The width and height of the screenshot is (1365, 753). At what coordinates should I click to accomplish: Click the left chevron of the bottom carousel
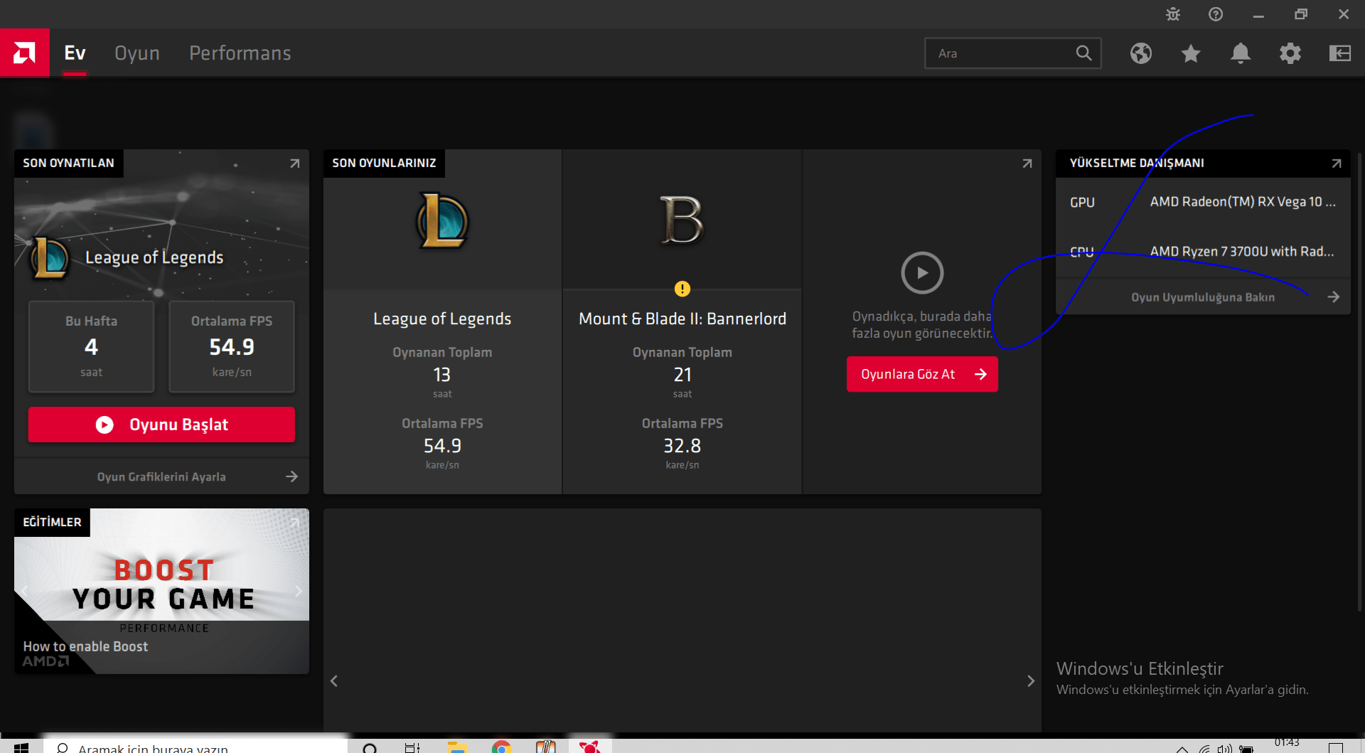[334, 681]
